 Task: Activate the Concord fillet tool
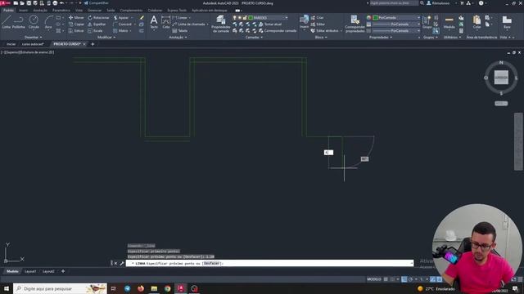click(x=122, y=24)
